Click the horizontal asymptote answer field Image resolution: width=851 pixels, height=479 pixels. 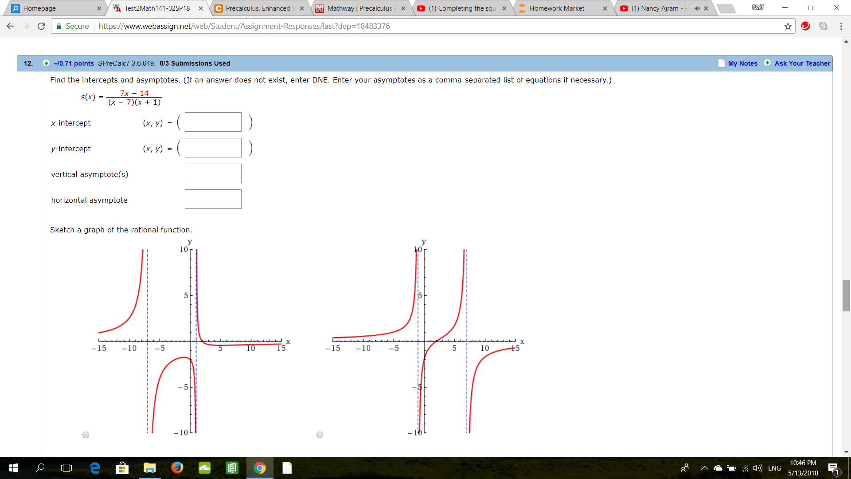(213, 199)
